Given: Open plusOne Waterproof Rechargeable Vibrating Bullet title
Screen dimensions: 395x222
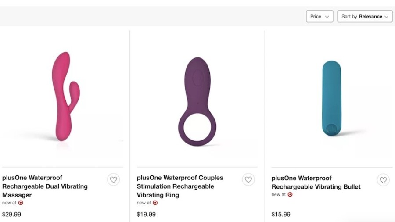Looking at the screenshot, I should (316, 183).
